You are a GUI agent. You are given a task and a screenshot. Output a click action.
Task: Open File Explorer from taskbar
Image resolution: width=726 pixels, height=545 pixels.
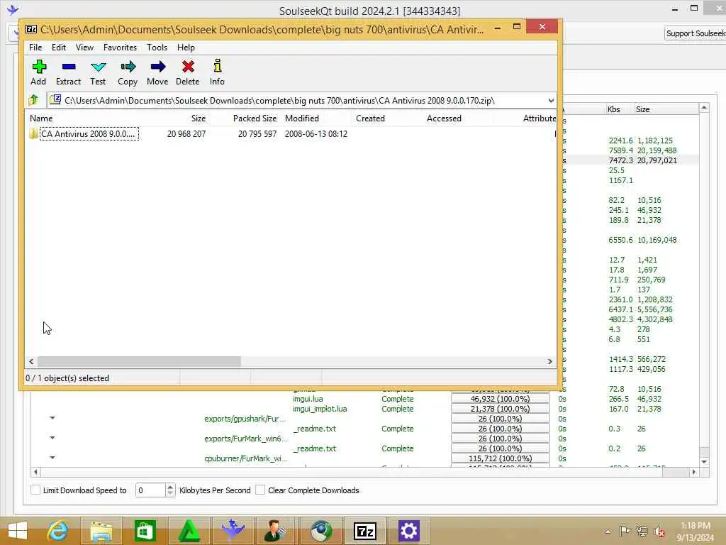(x=101, y=531)
